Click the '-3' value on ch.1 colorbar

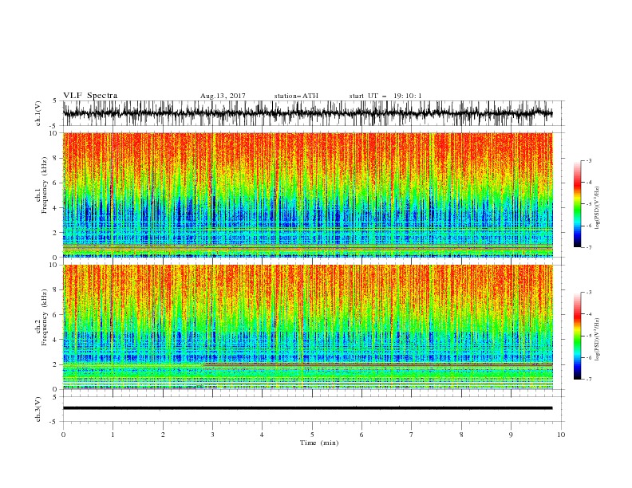(x=588, y=160)
